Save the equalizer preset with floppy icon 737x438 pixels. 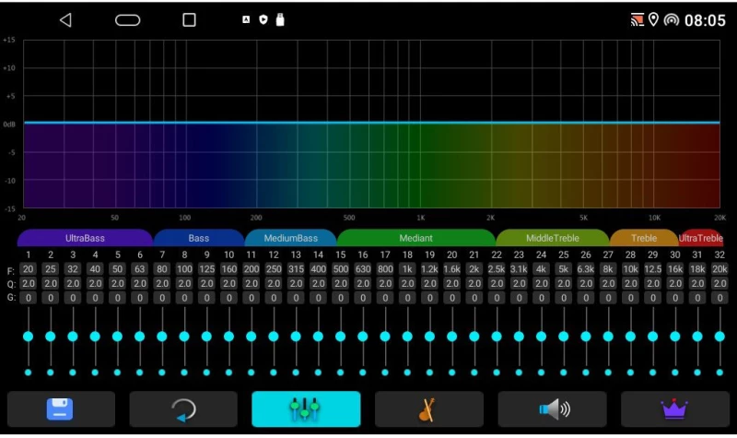click(x=61, y=409)
